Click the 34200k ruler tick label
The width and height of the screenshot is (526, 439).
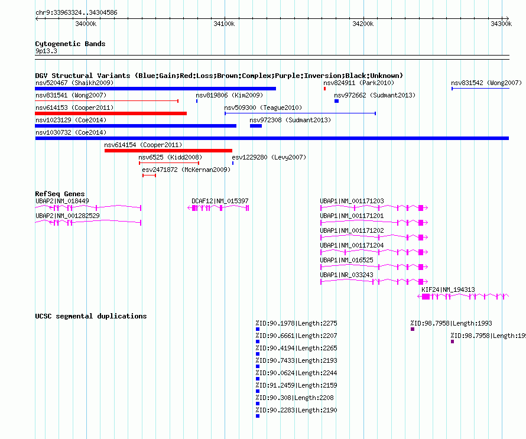click(363, 24)
